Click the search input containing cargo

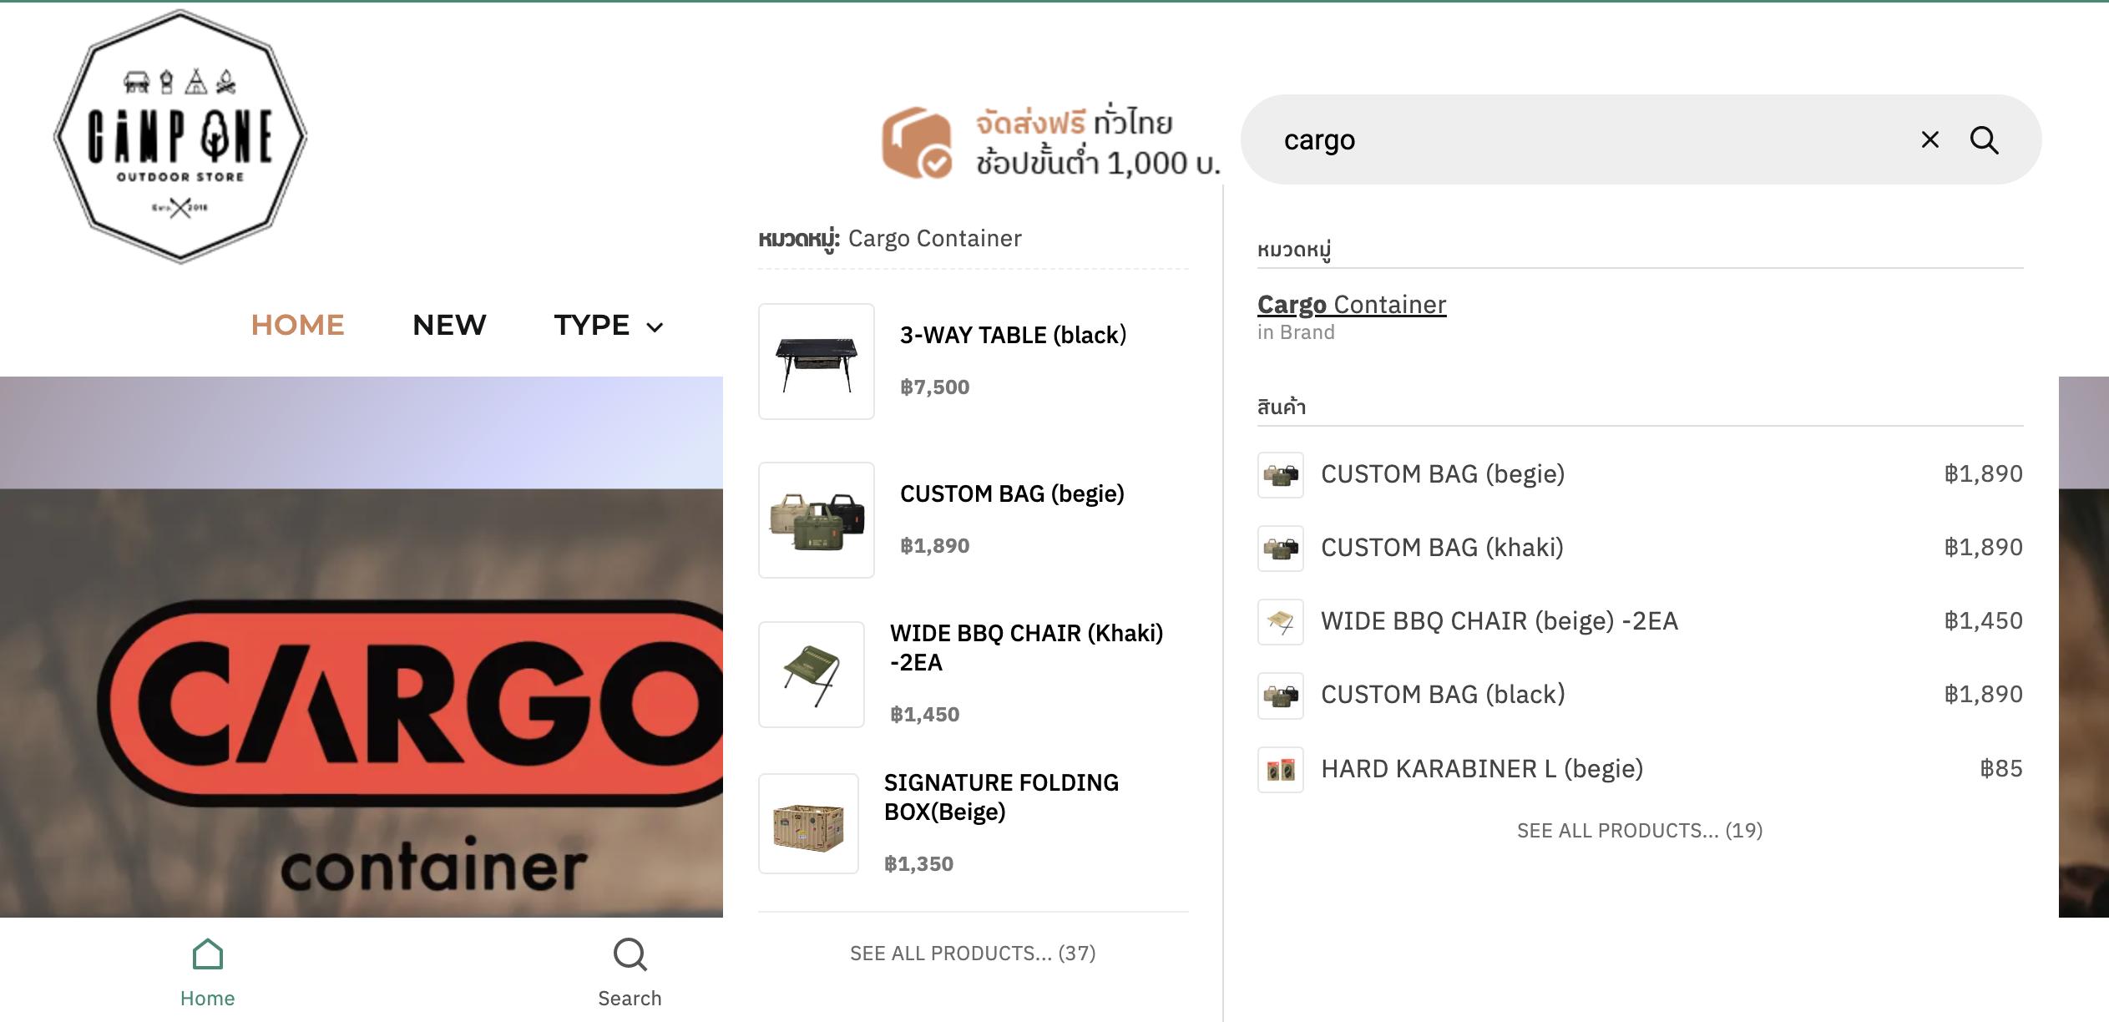click(x=1586, y=140)
